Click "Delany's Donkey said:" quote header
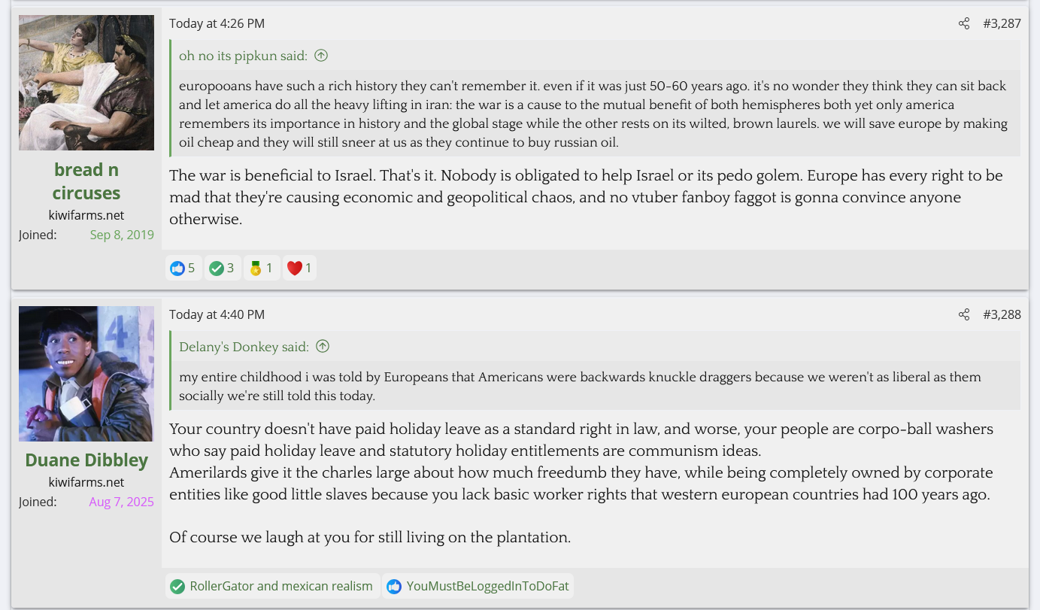 tap(244, 346)
